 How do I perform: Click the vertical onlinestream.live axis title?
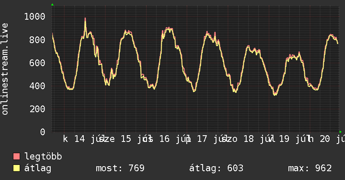5,69
